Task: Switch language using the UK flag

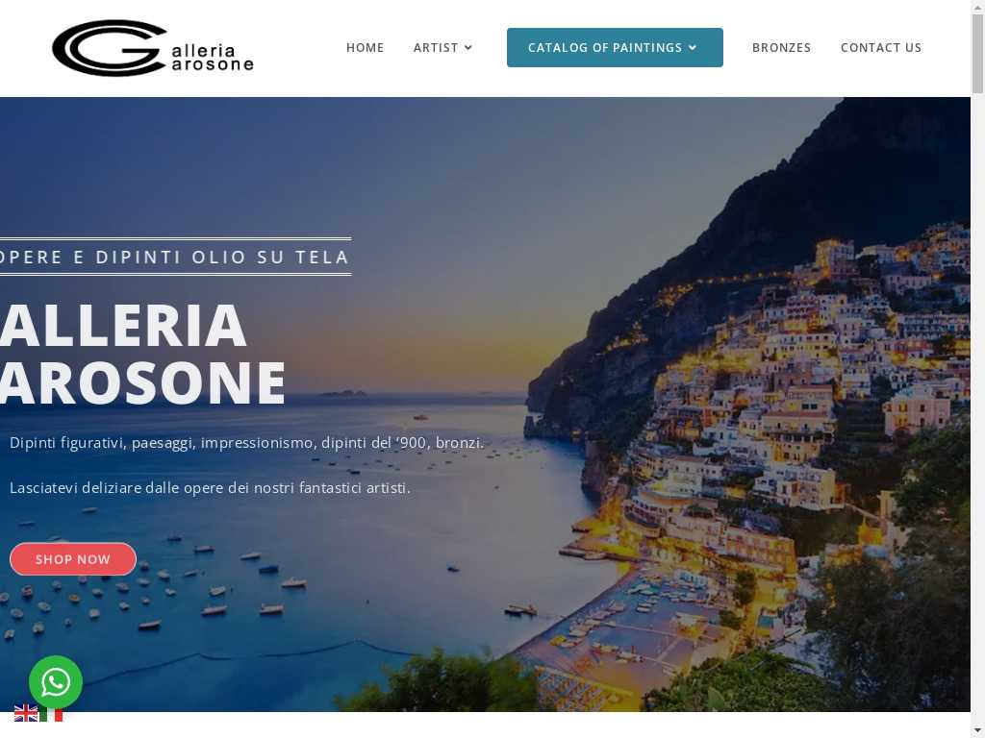Action: [x=26, y=714]
